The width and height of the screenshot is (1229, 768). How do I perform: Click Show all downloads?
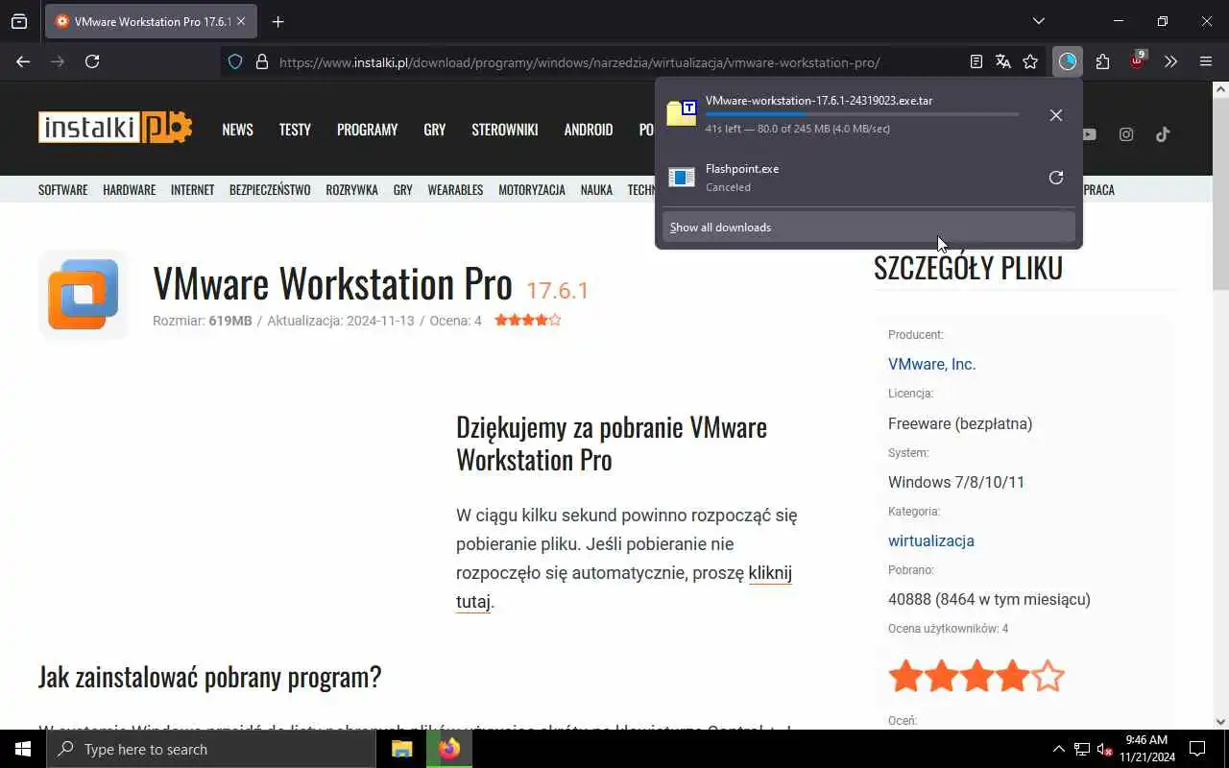pyautogui.click(x=868, y=228)
